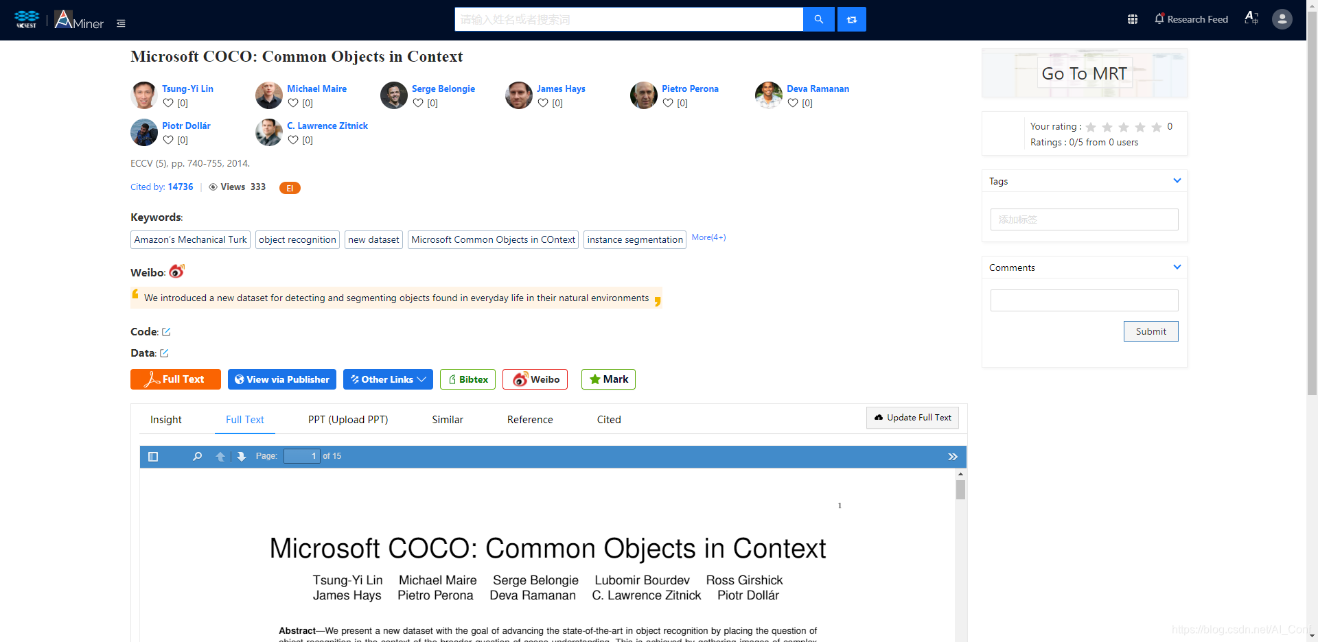Image resolution: width=1318 pixels, height=642 pixels.
Task: Click cited by count 14736
Action: (181, 187)
